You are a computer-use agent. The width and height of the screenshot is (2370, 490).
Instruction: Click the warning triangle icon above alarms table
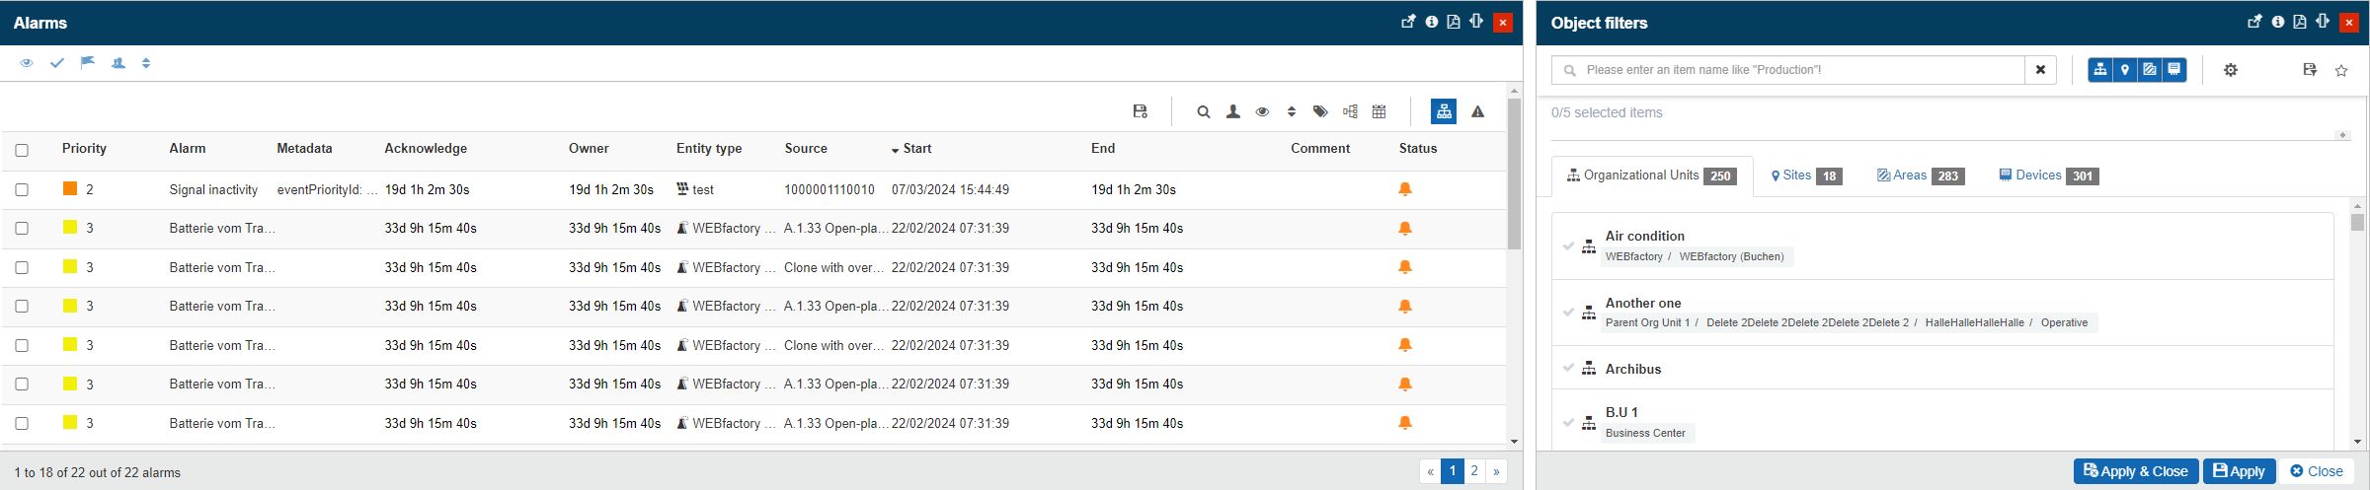click(1477, 111)
